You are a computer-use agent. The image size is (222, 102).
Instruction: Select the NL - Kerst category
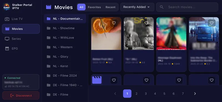click(65, 66)
